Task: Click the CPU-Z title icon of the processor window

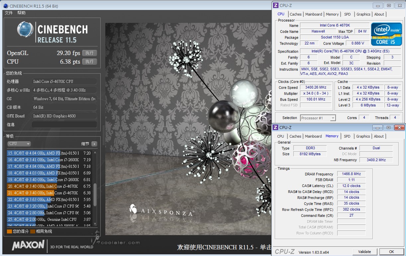Action: pyautogui.click(x=275, y=5)
